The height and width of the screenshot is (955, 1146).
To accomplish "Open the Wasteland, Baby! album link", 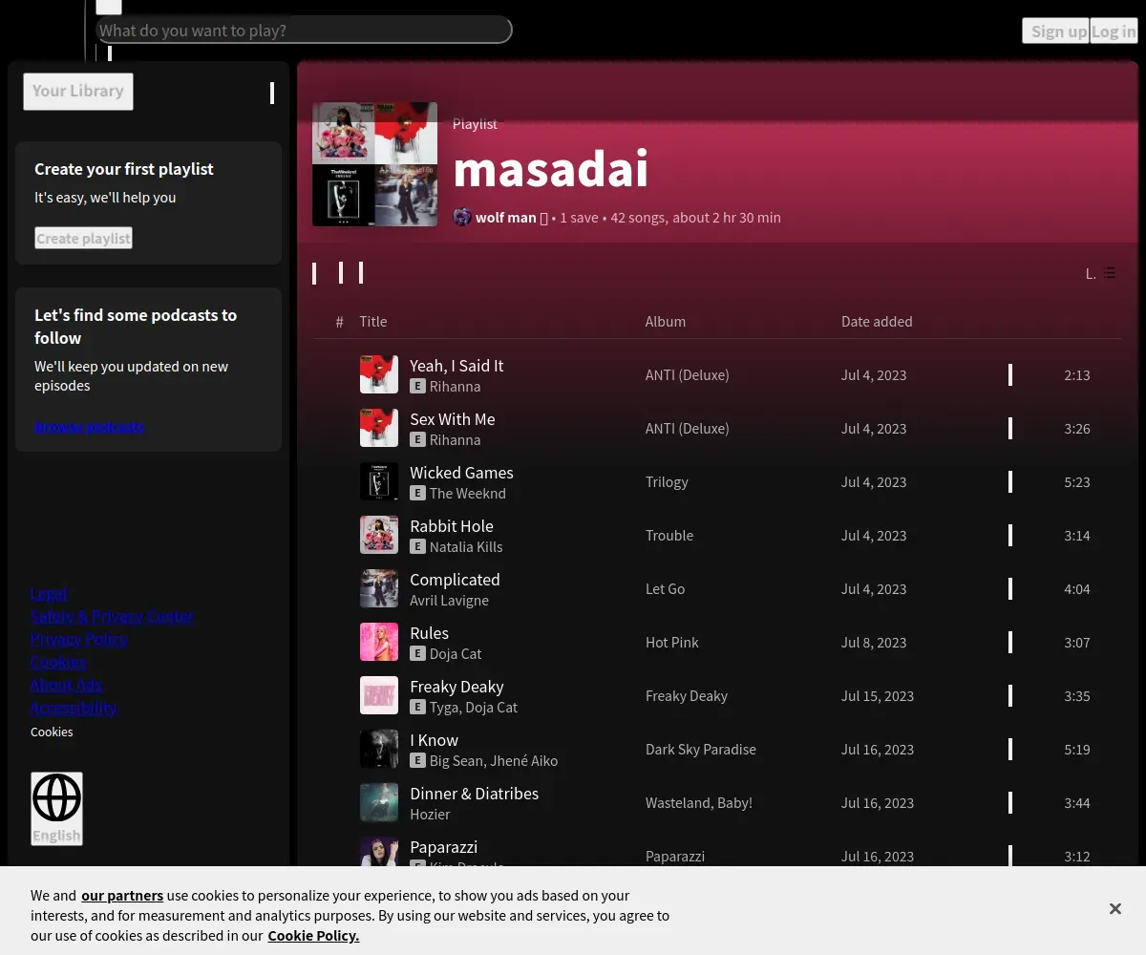I will (x=699, y=802).
